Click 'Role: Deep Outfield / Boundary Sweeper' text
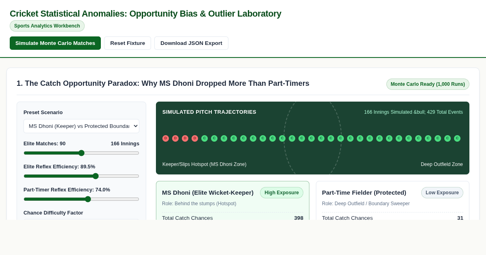Viewport: 486px width, 255px height. pyautogui.click(x=366, y=204)
